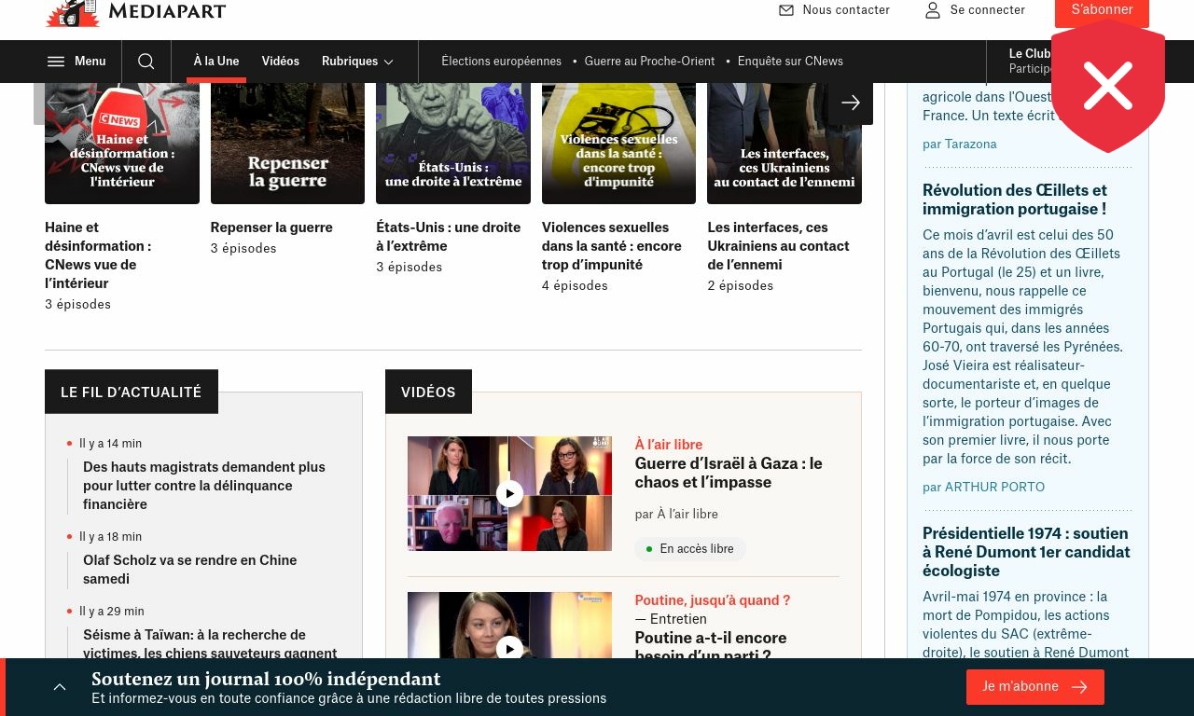1194x716 pixels.
Task: Open Révolution des Œillets blog post
Action: (x=1015, y=200)
